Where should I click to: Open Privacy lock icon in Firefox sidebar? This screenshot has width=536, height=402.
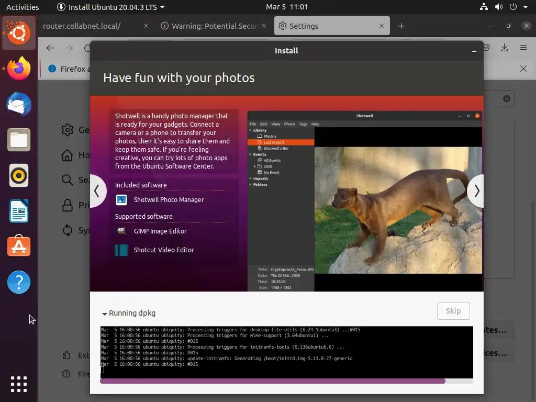(68, 205)
